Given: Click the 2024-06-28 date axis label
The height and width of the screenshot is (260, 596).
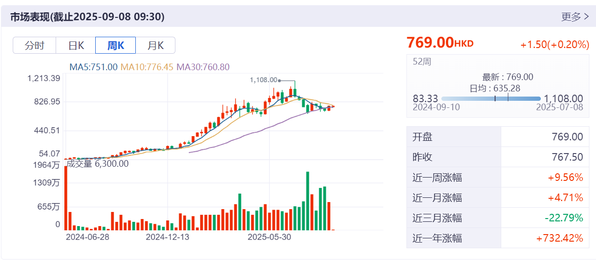Looking at the screenshot, I should point(87,236).
